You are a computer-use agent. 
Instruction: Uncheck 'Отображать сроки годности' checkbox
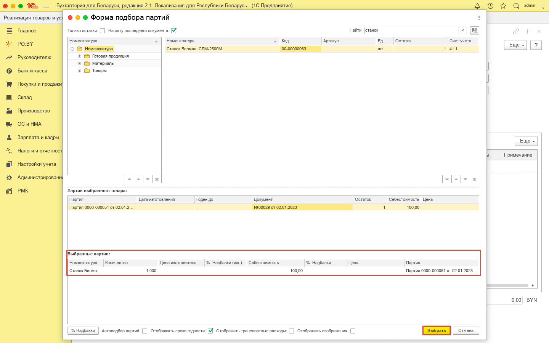pos(210,331)
